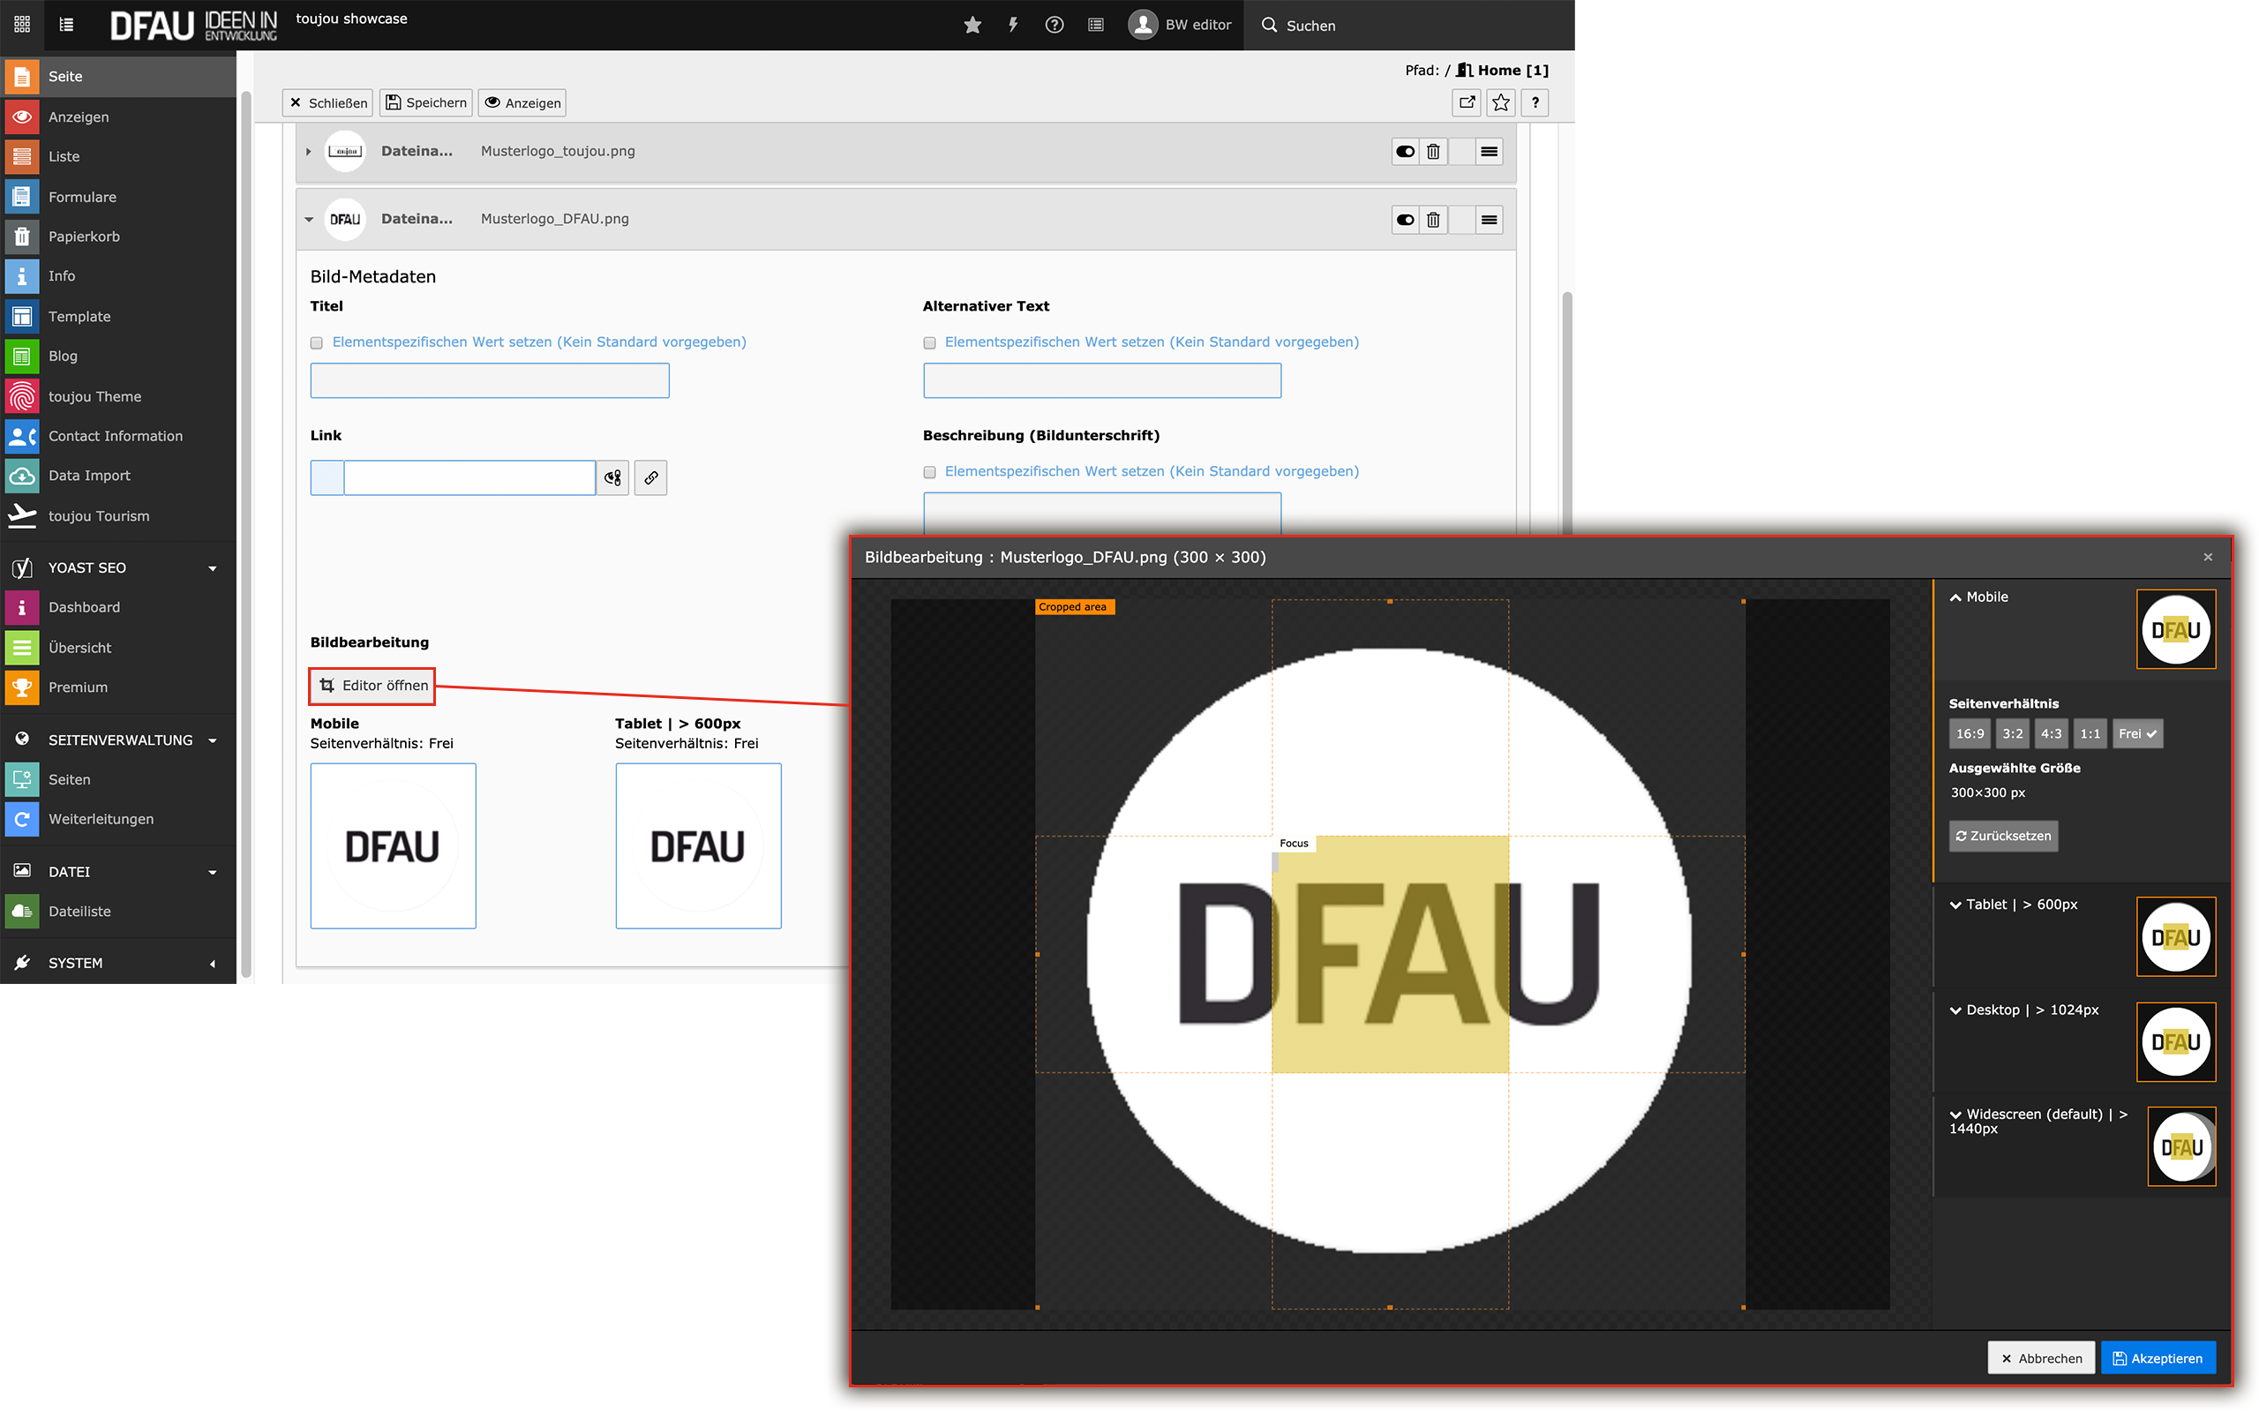Image resolution: width=2259 pixels, height=1412 pixels.
Task: Open the link wizard chain icon
Action: (x=650, y=478)
